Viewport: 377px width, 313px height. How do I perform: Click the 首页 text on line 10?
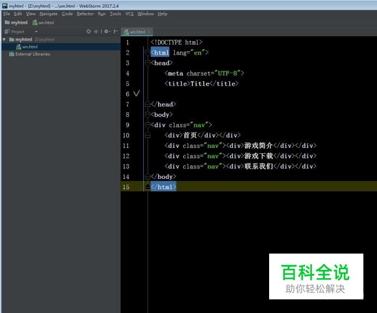(x=190, y=135)
